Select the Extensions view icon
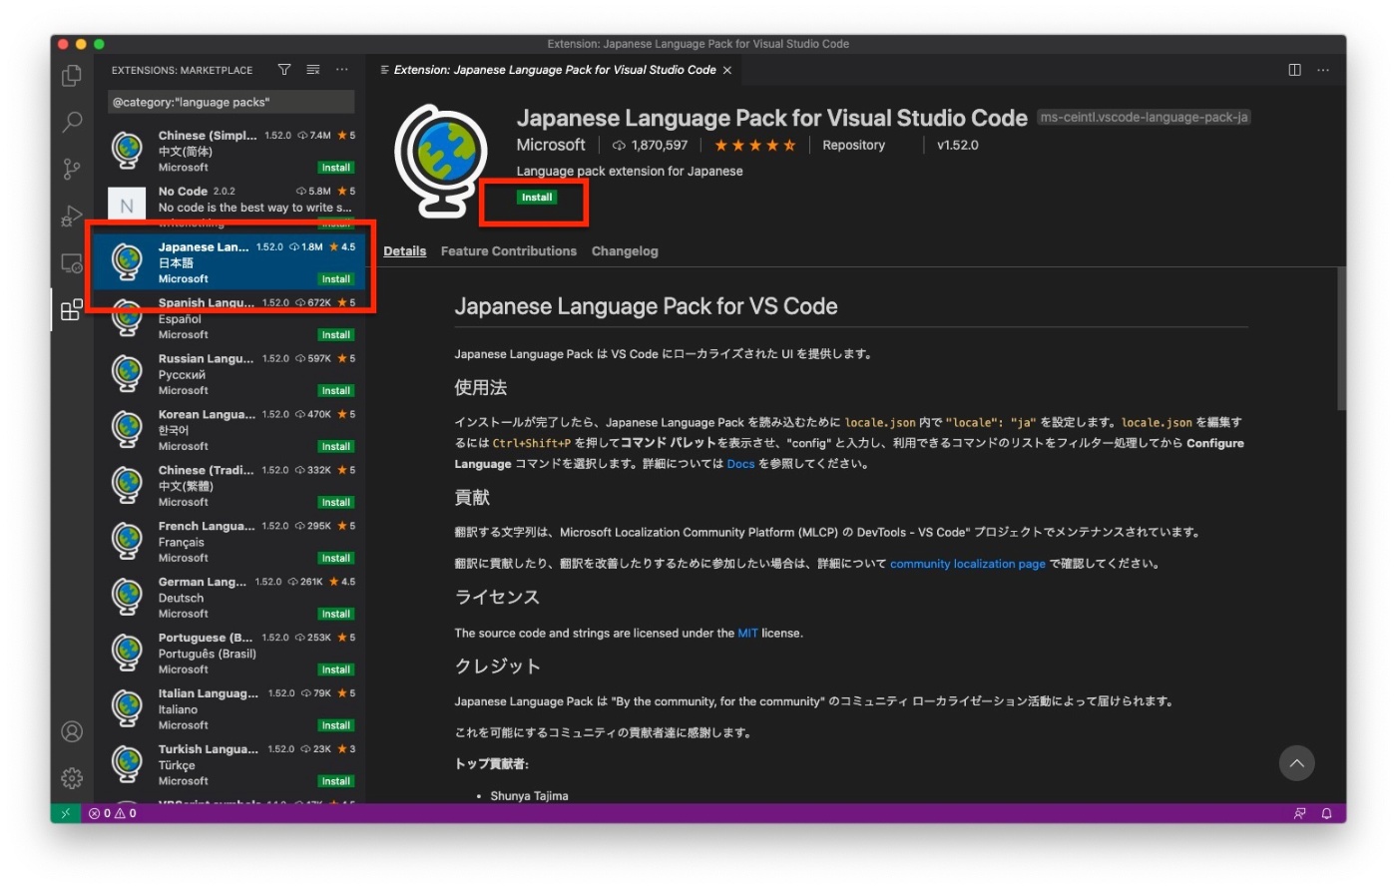 point(72,310)
